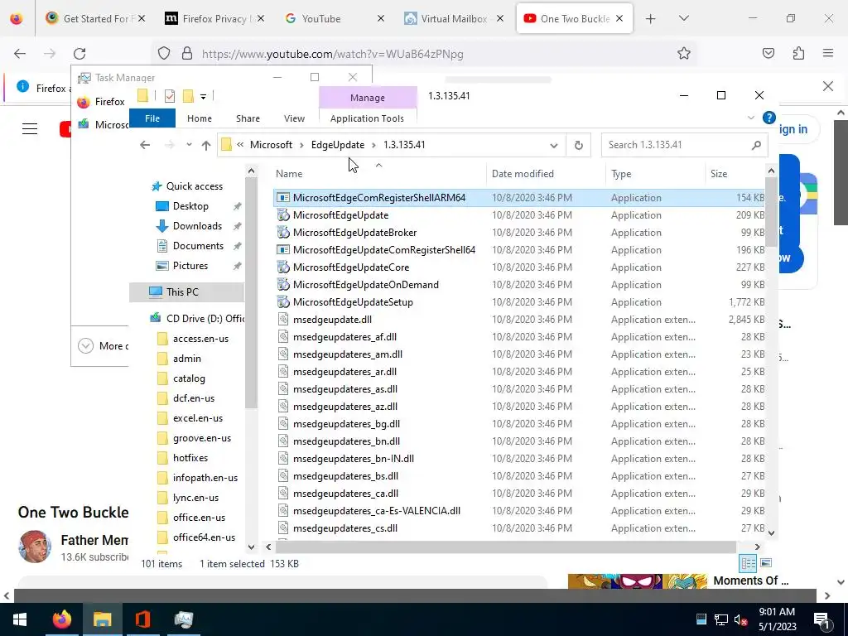This screenshot has width=848, height=636.
Task: Open recent locations dropdown in Explorer
Action: point(189,145)
